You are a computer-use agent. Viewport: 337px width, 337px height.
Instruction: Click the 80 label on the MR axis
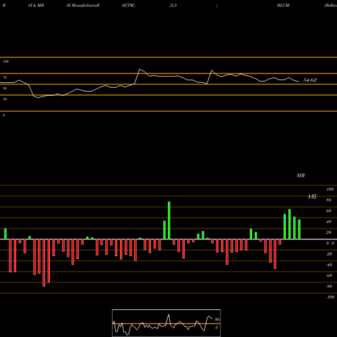pos(329,200)
